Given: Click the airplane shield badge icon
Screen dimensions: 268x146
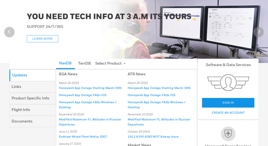Looking at the screenshot, I should tap(228, 134).
